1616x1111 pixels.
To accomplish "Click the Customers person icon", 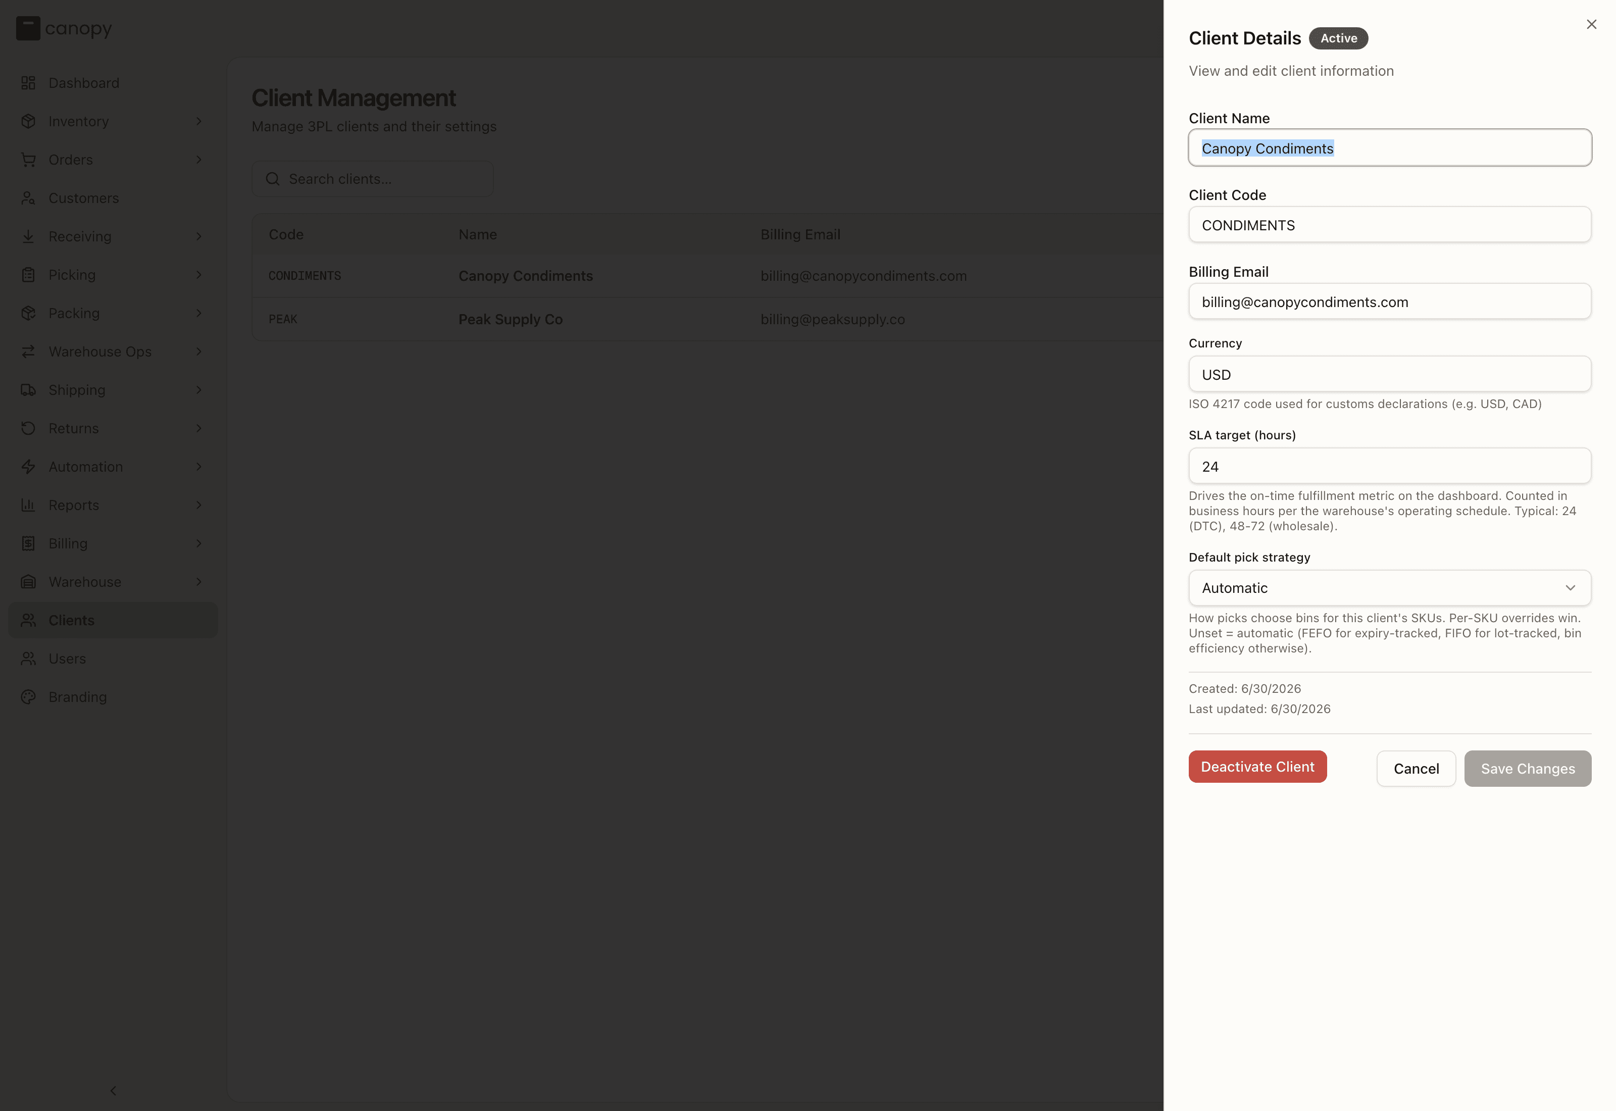I will [x=28, y=198].
